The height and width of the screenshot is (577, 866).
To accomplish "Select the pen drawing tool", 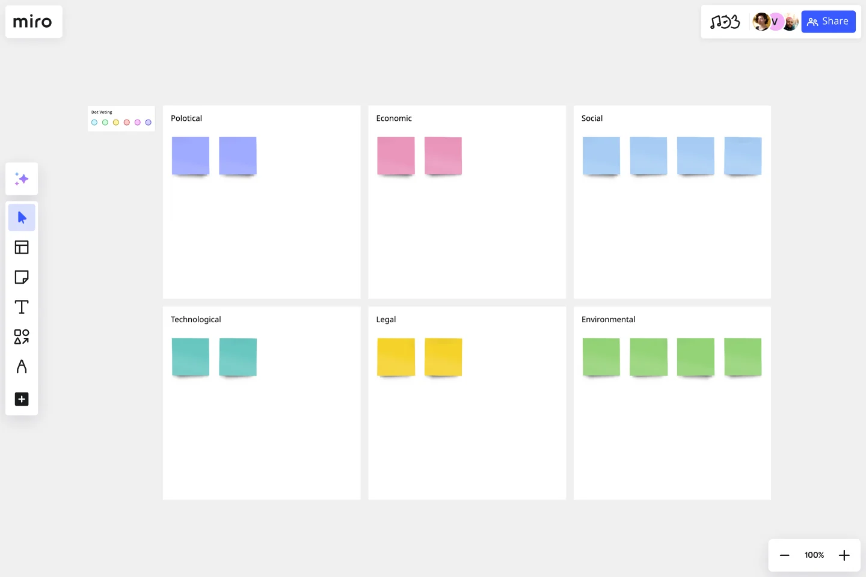I will 22,367.
